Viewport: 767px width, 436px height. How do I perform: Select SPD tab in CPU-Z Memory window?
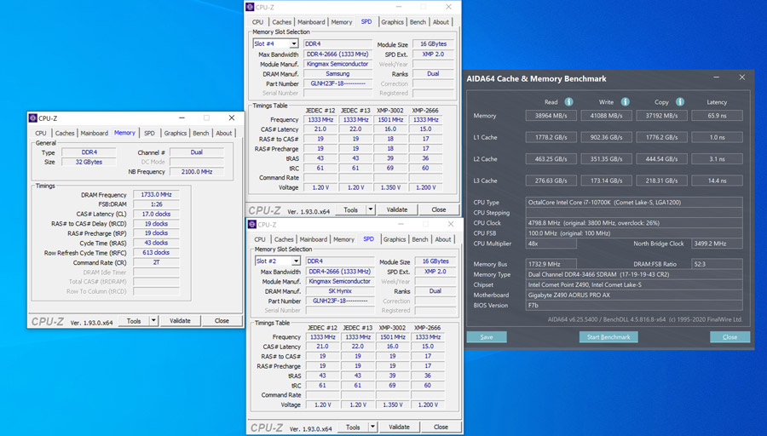click(150, 133)
